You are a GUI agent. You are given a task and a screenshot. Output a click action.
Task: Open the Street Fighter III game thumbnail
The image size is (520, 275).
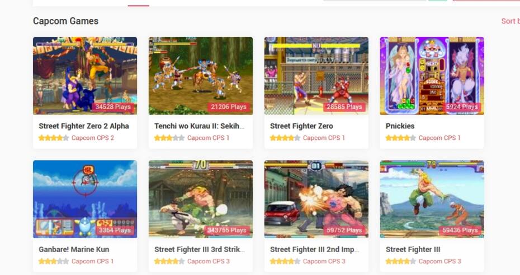coord(432,199)
